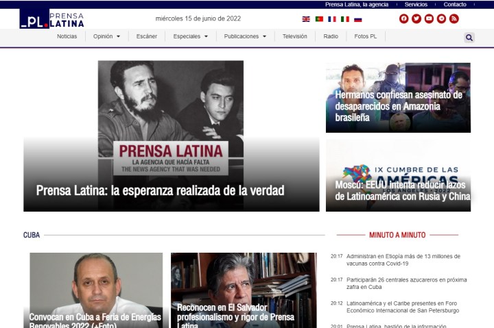494x328 pixels.
Task: Go to the Radio menu item
Action: coord(331,36)
